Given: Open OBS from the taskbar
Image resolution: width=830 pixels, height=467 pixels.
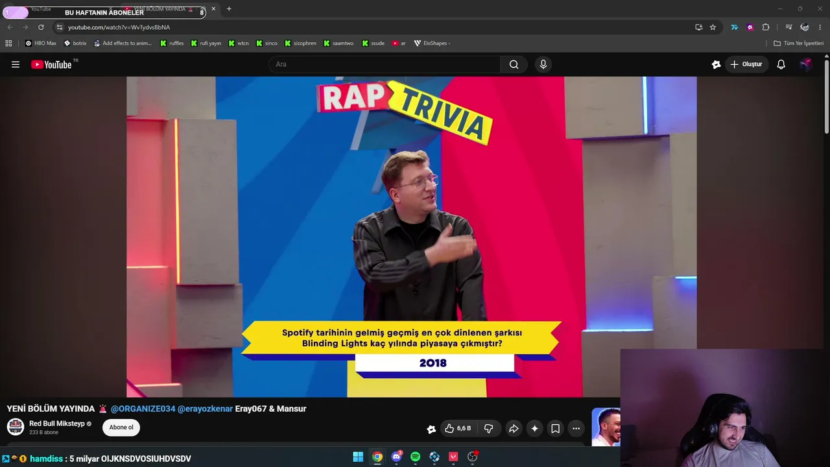Looking at the screenshot, I should [x=473, y=457].
